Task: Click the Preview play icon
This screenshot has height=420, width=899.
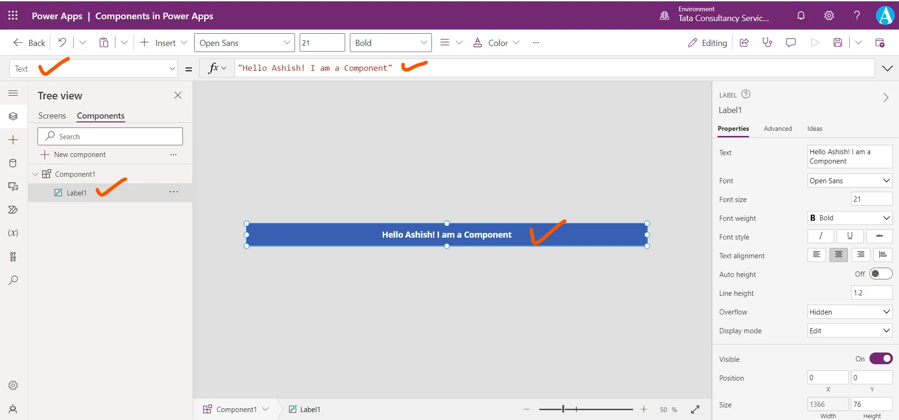Action: (x=815, y=43)
